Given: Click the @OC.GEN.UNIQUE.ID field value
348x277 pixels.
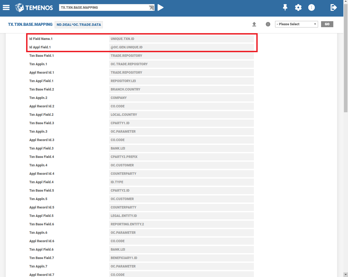Looking at the screenshot, I should click(181, 47).
